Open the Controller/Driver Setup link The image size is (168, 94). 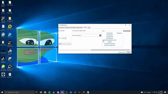109,44
